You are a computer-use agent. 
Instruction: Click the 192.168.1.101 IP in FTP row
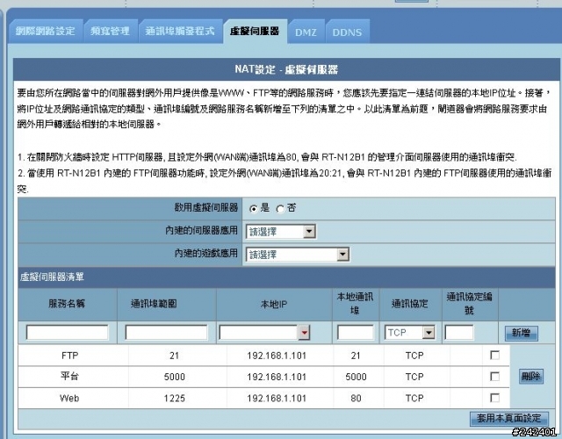click(x=277, y=356)
